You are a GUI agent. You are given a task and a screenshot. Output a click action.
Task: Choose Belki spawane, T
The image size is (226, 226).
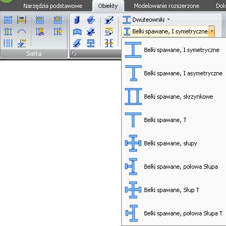[174, 120]
